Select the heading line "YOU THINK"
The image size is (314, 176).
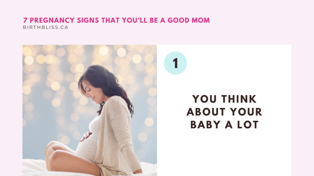[224, 99]
